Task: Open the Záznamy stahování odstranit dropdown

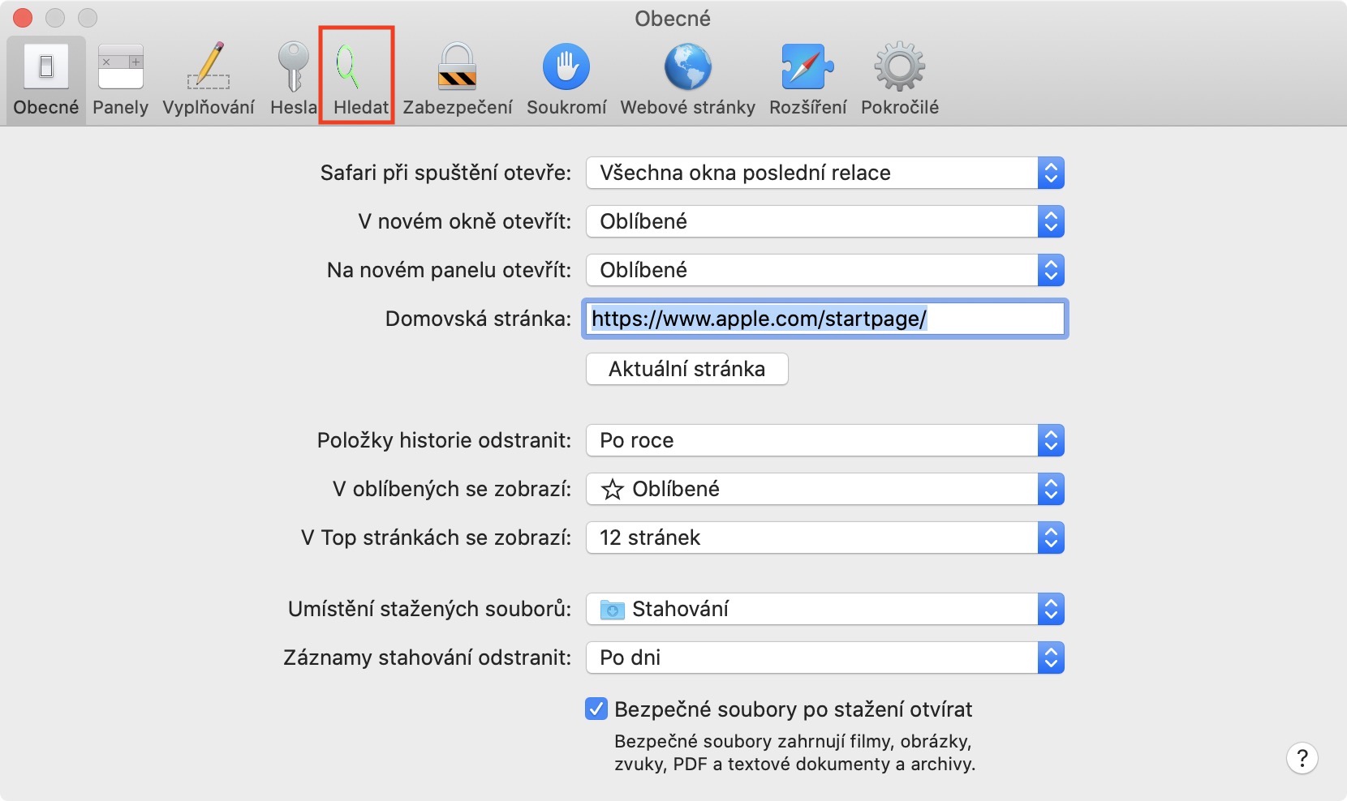Action: (x=824, y=658)
